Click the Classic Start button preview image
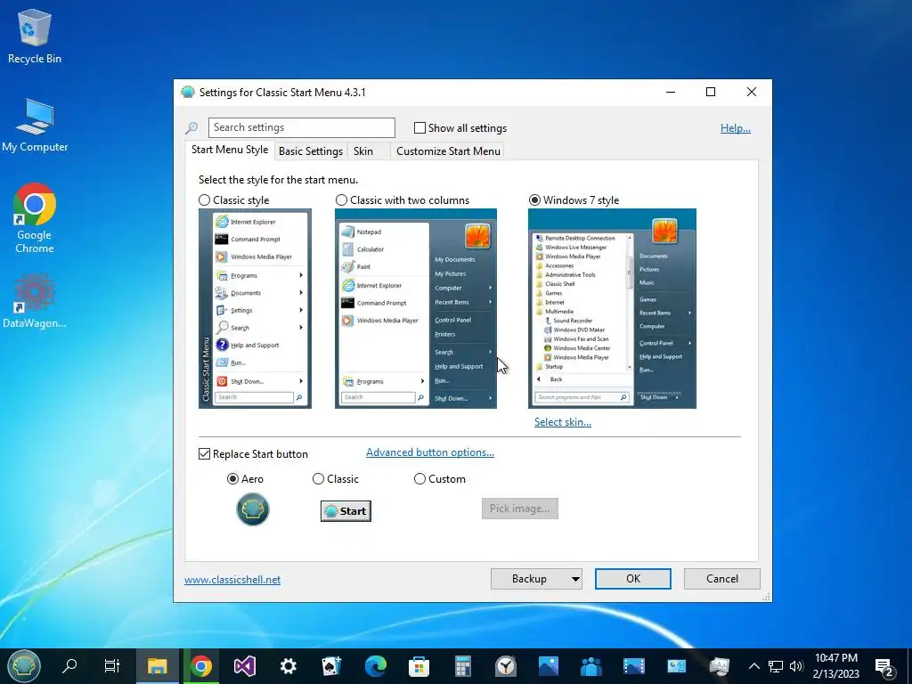The image size is (912, 684). click(346, 511)
